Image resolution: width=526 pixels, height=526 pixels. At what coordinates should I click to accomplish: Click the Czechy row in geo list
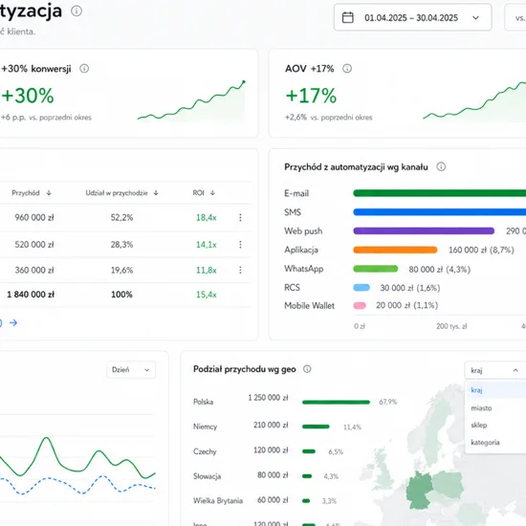click(x=269, y=451)
